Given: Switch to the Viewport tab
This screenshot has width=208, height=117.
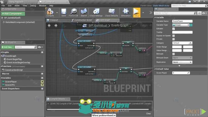Looking at the screenshot, I should 54,20.
